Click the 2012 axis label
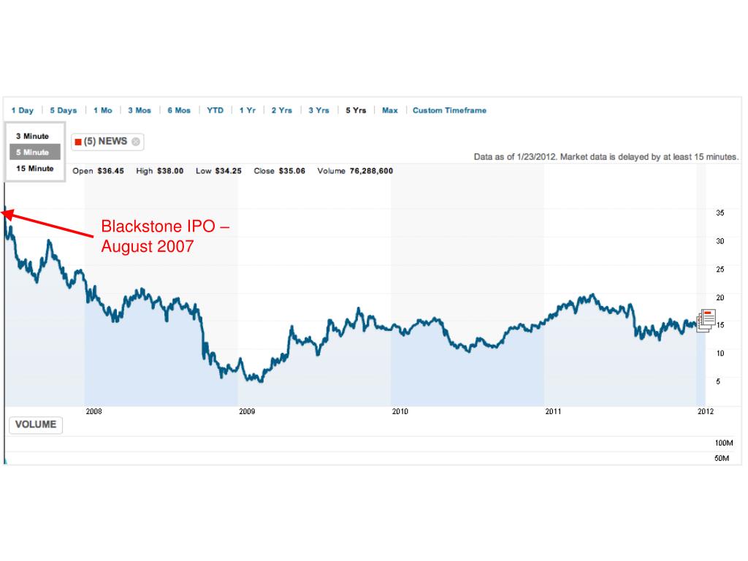Viewport: 748px width, 561px height. click(x=706, y=411)
